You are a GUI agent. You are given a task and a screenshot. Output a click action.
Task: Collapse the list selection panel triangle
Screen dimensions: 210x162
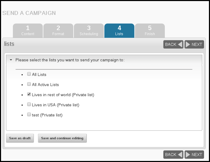click(x=11, y=60)
